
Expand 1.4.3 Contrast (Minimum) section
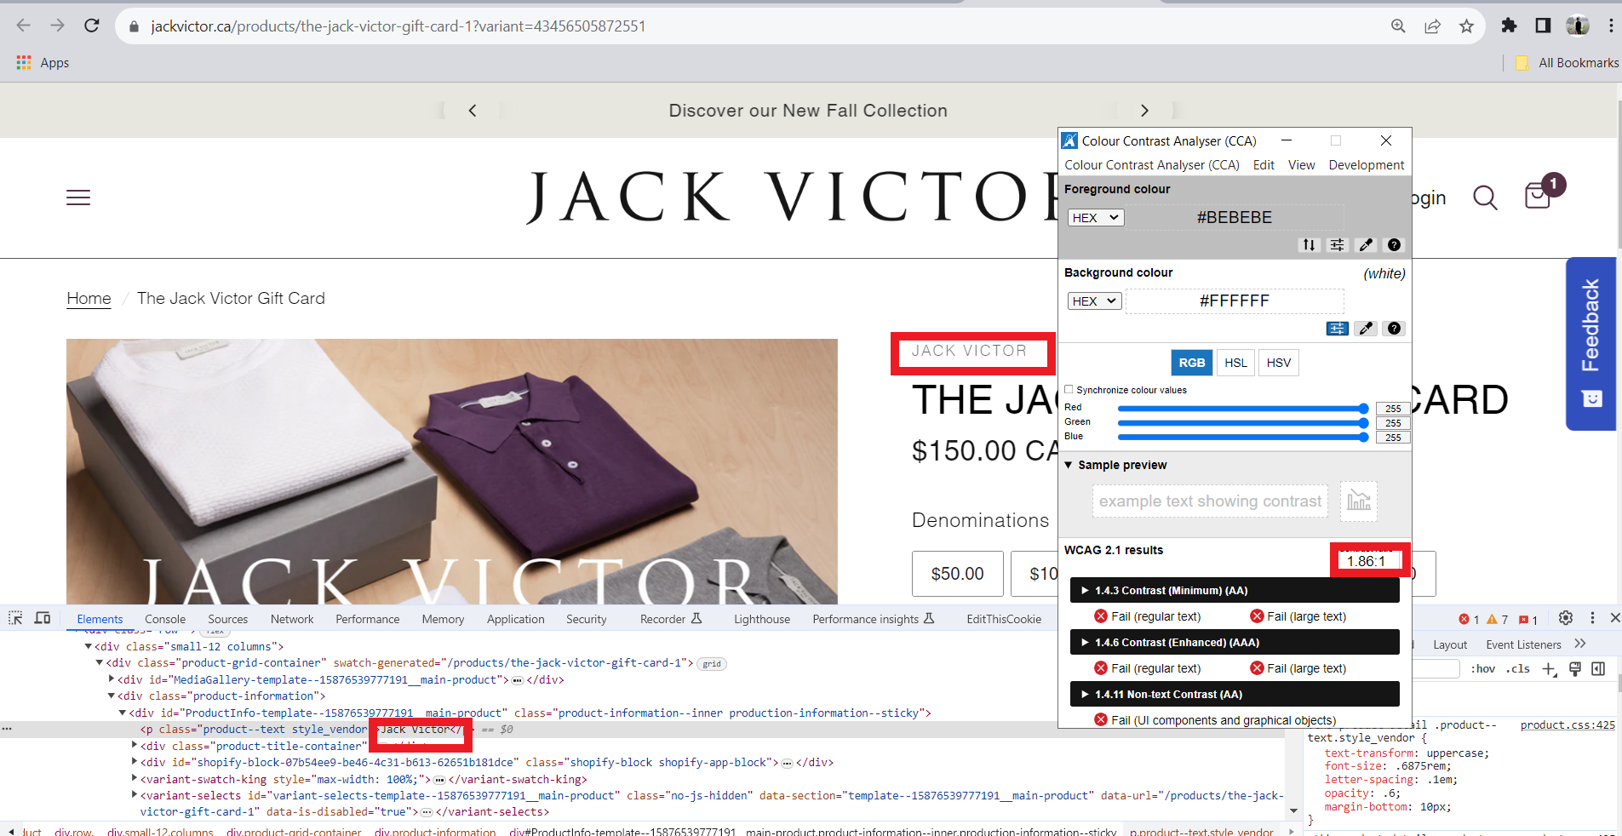[1085, 591]
